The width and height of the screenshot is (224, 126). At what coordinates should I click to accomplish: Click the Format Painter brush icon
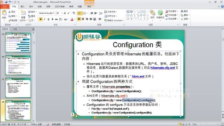(9, 20)
